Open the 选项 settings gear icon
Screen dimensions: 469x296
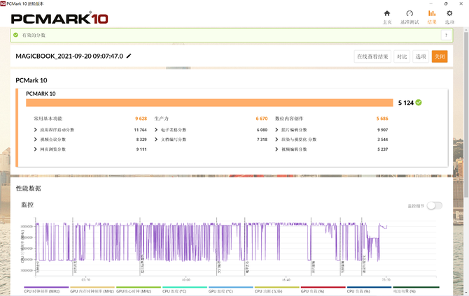click(x=449, y=15)
